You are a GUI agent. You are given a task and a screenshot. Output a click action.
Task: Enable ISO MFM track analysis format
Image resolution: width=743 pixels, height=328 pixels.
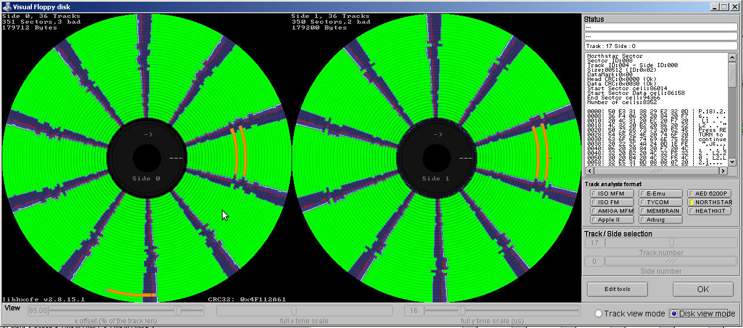pos(611,193)
